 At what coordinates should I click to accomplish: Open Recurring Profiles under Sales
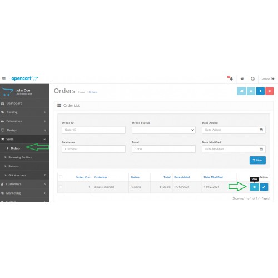coord(20,157)
